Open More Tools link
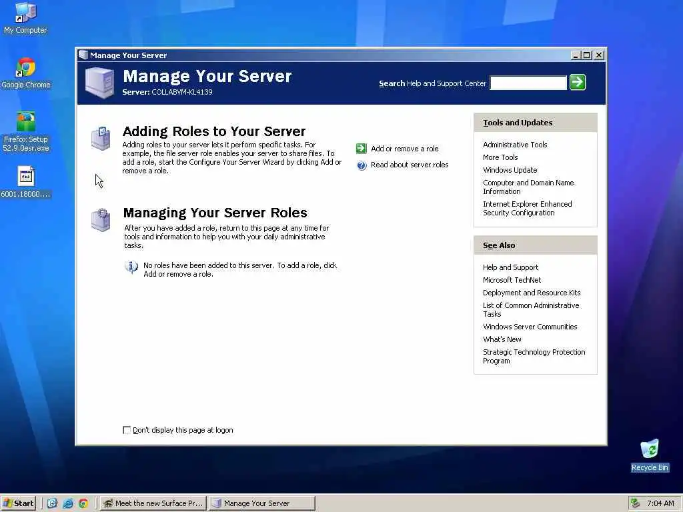The image size is (683, 512). (x=500, y=157)
